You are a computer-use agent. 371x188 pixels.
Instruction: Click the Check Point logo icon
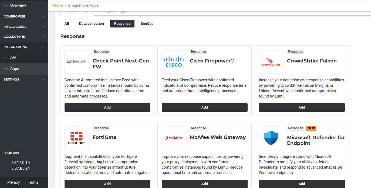pos(77,61)
